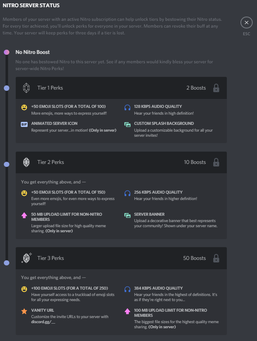Click the headphones icon for 128 KBPS audio

(127, 107)
